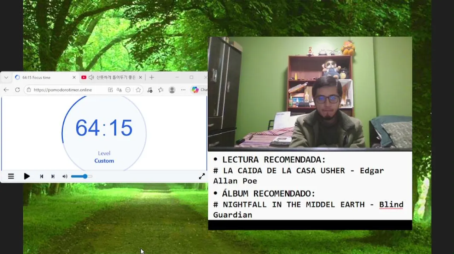Open the favorites list icon

pyautogui.click(x=161, y=90)
